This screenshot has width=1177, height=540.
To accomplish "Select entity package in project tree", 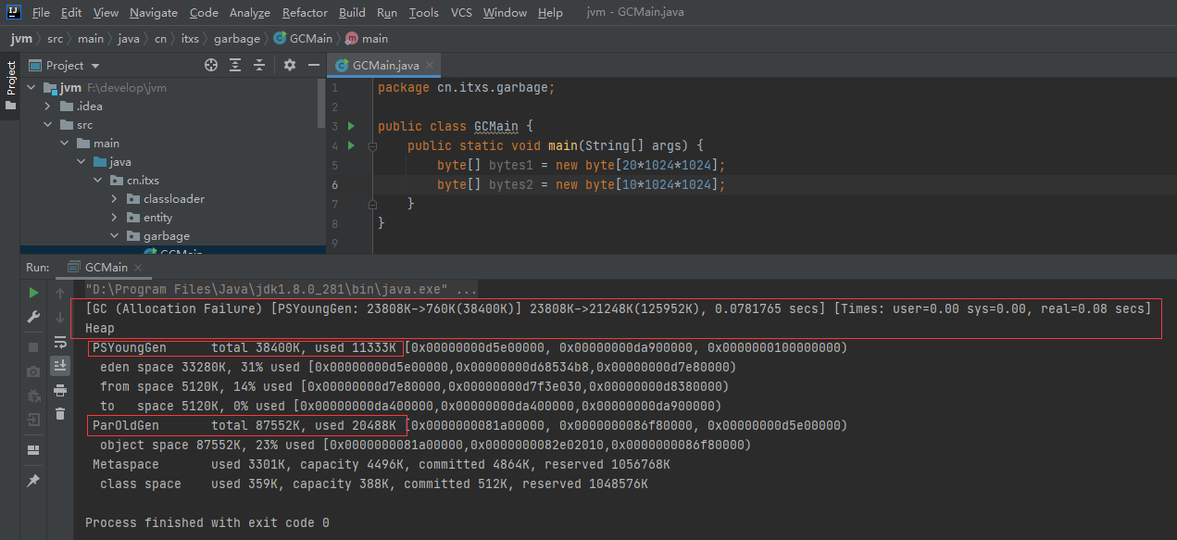I will [157, 218].
